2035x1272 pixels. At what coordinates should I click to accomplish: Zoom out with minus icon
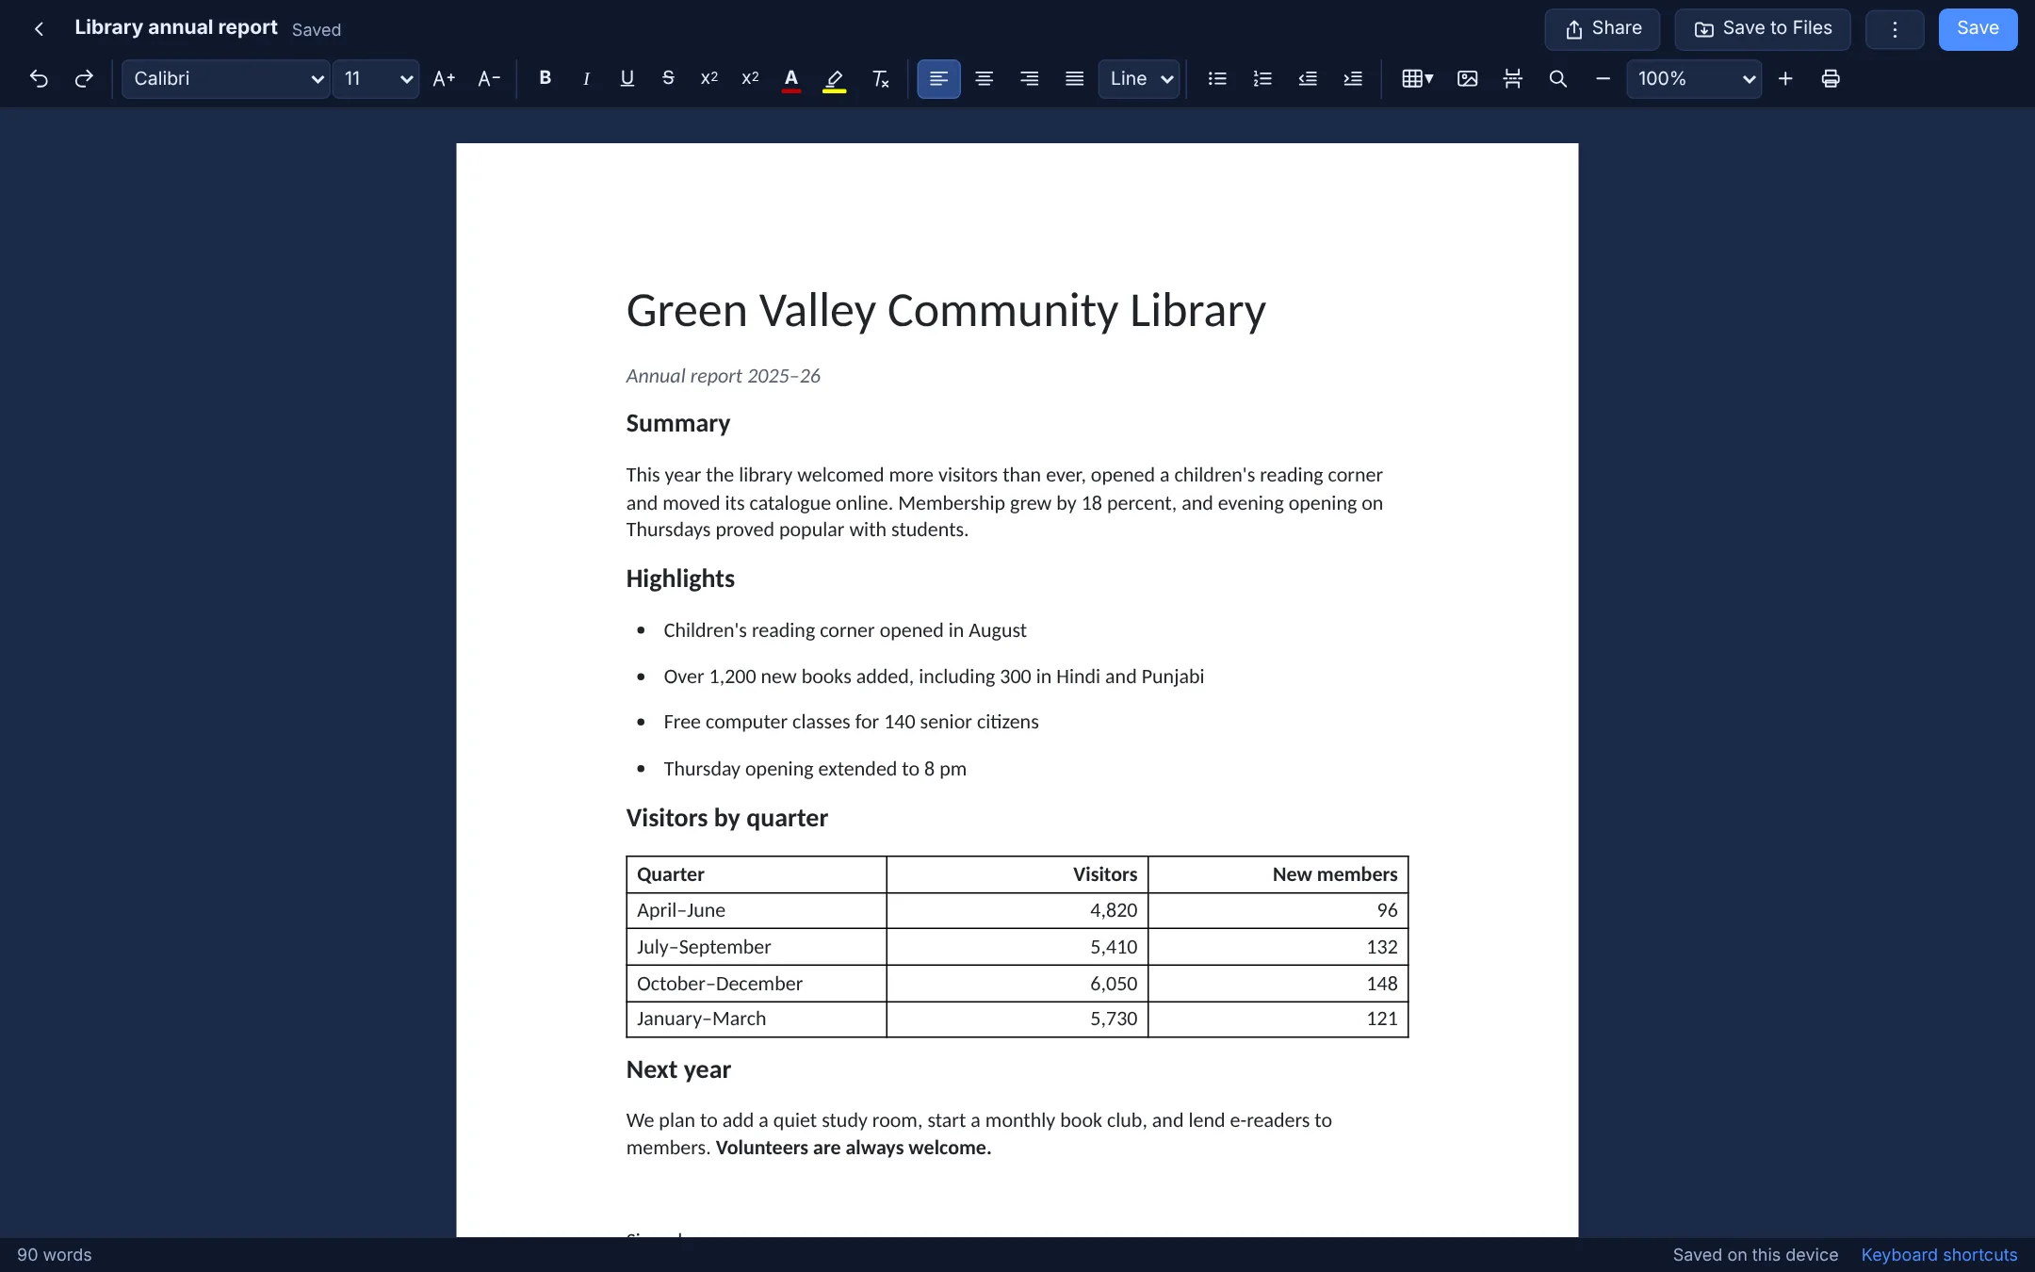click(x=1603, y=79)
